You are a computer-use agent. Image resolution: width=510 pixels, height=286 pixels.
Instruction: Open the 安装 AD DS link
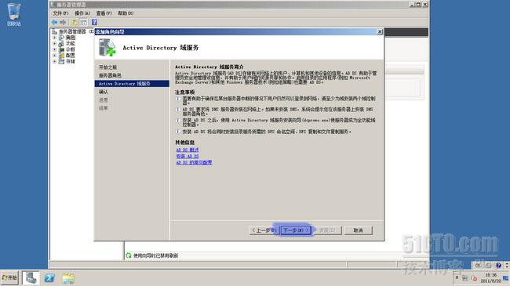click(188, 156)
